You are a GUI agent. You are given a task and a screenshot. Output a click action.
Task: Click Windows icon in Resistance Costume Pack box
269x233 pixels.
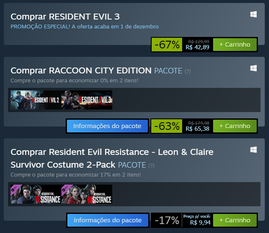tap(254, 149)
